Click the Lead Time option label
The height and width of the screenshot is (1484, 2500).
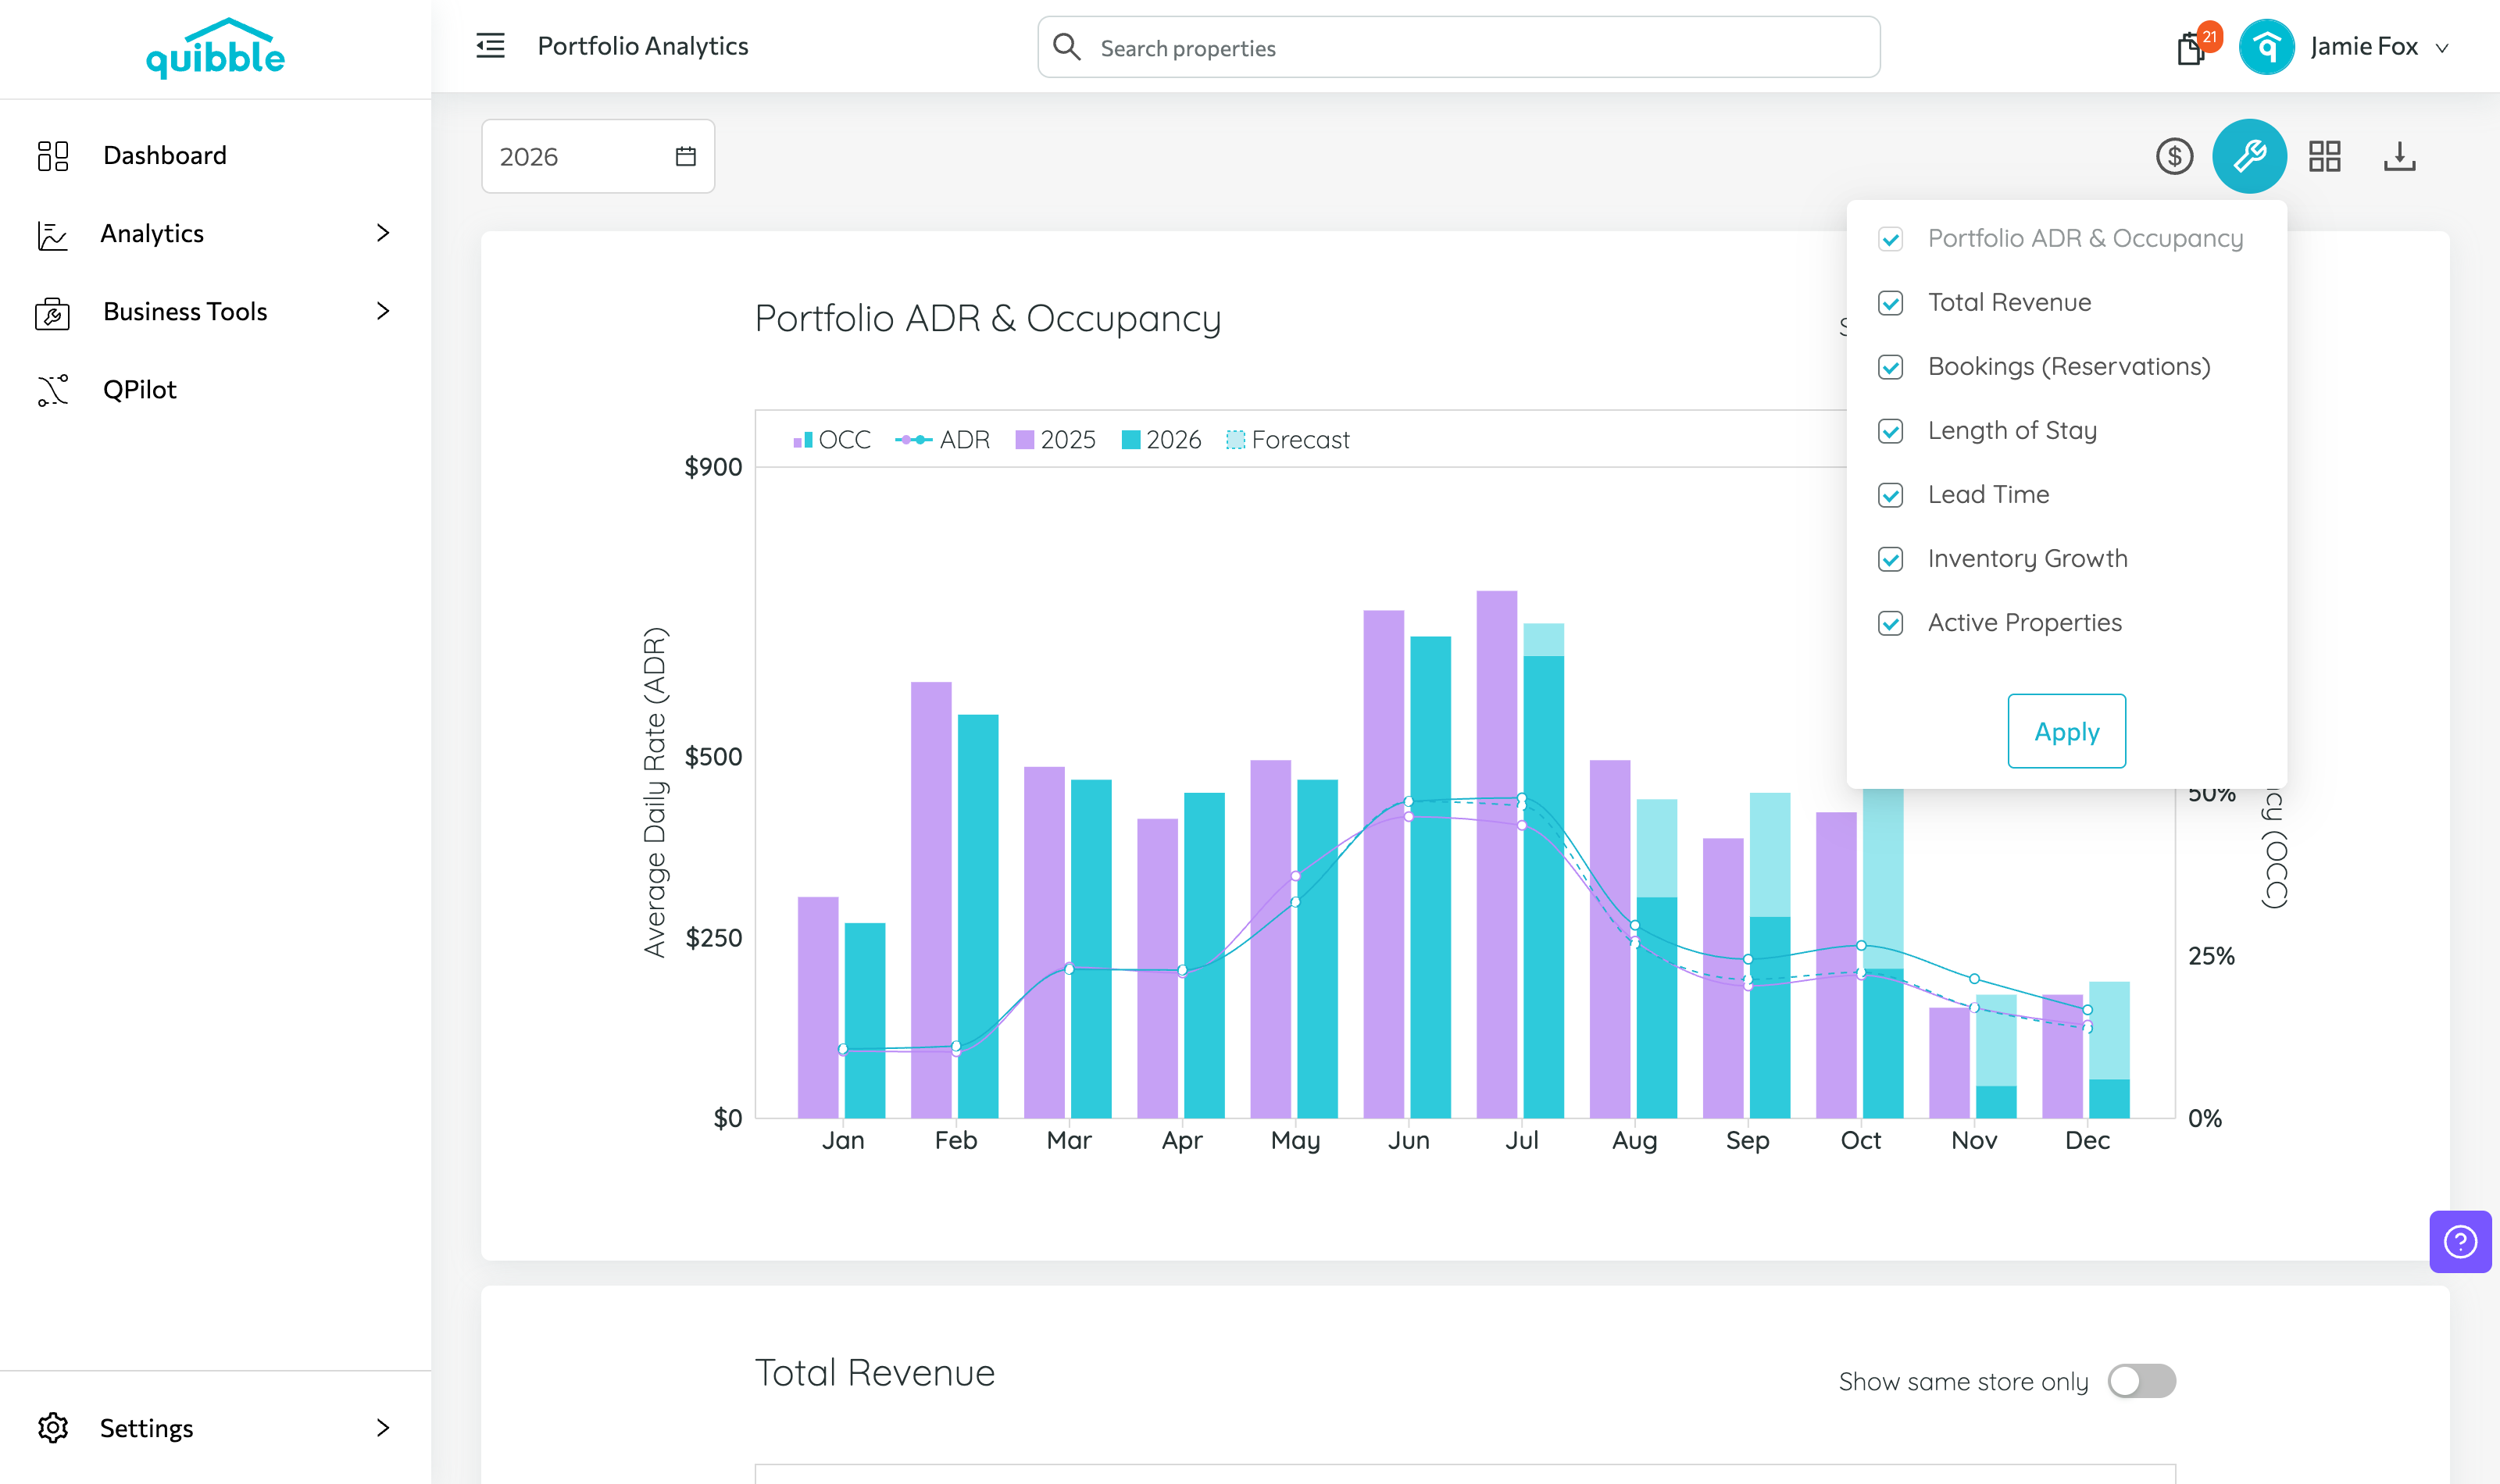pyautogui.click(x=1988, y=495)
